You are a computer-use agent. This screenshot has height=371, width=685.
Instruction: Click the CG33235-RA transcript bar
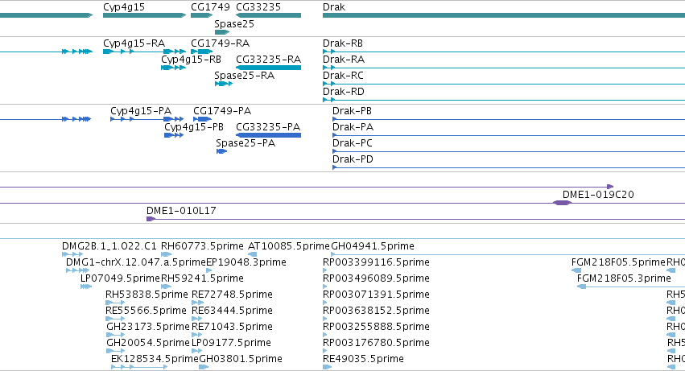point(268,68)
